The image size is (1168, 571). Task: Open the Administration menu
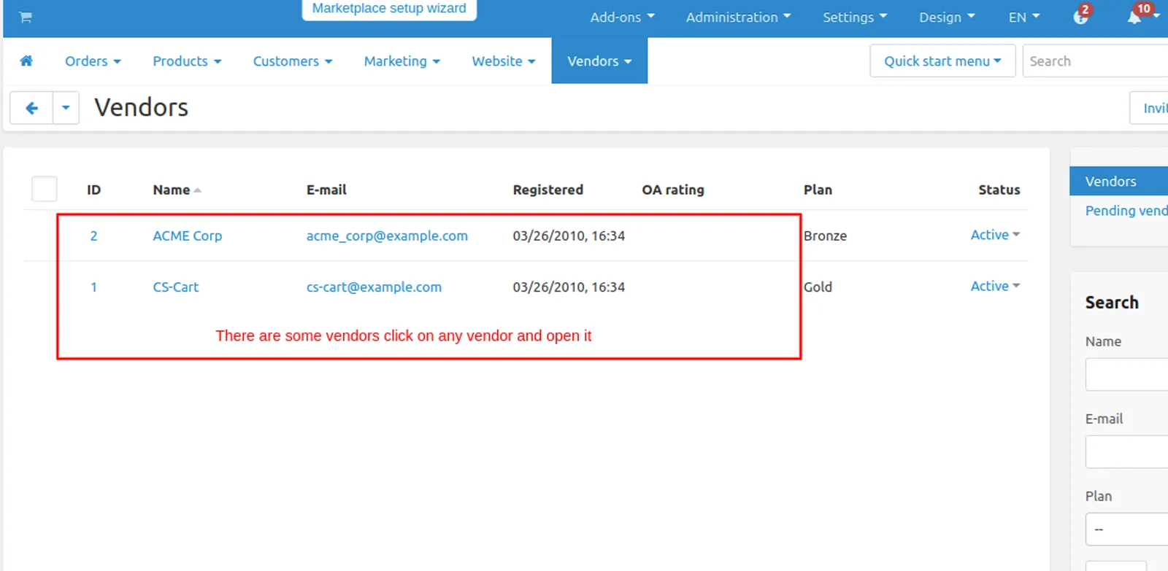(x=738, y=18)
